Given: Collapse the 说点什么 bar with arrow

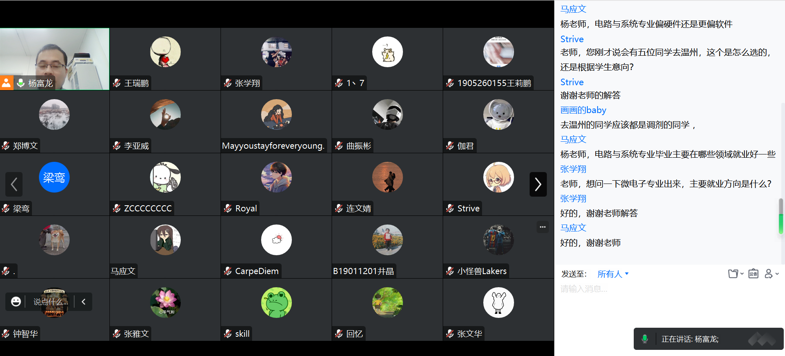Looking at the screenshot, I should [x=84, y=302].
